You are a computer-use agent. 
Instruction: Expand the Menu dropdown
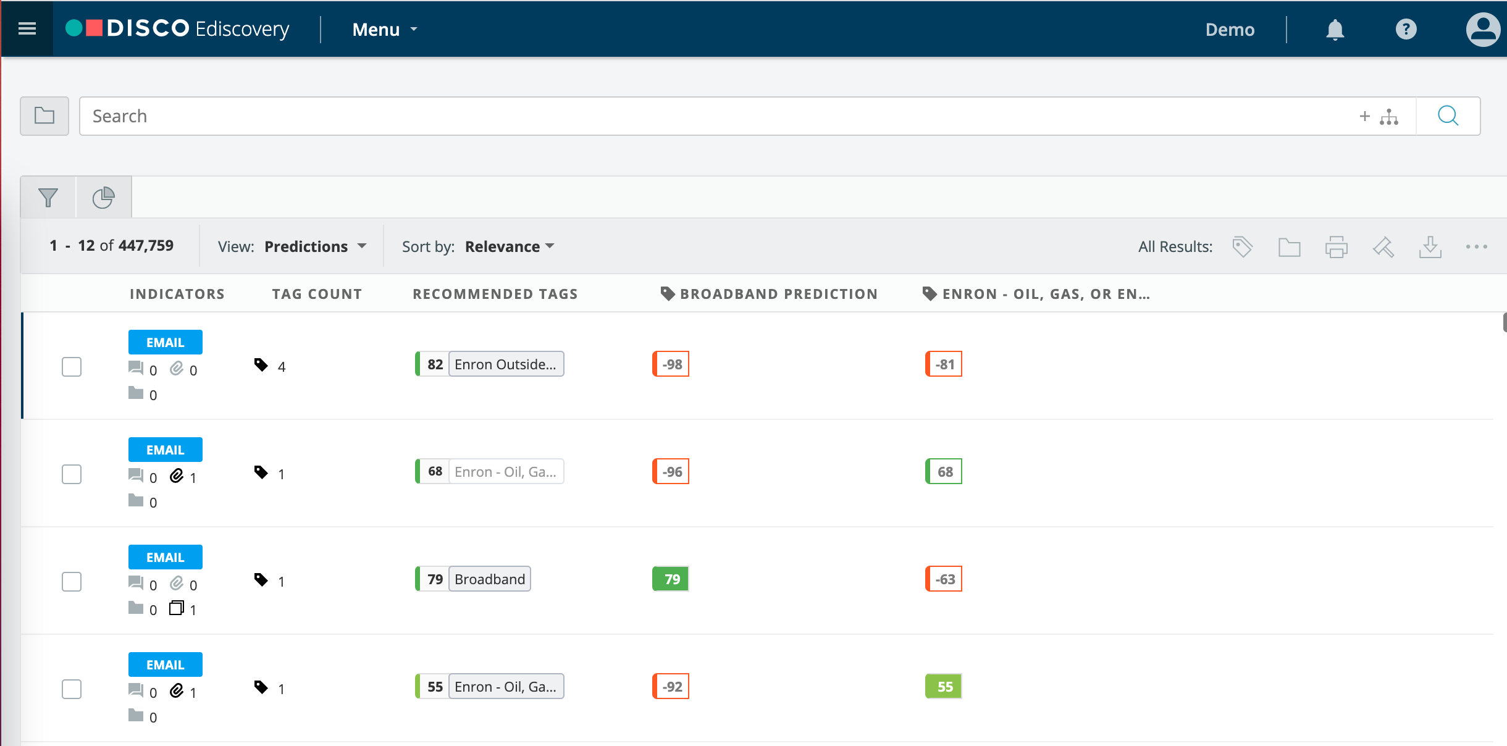coord(385,29)
